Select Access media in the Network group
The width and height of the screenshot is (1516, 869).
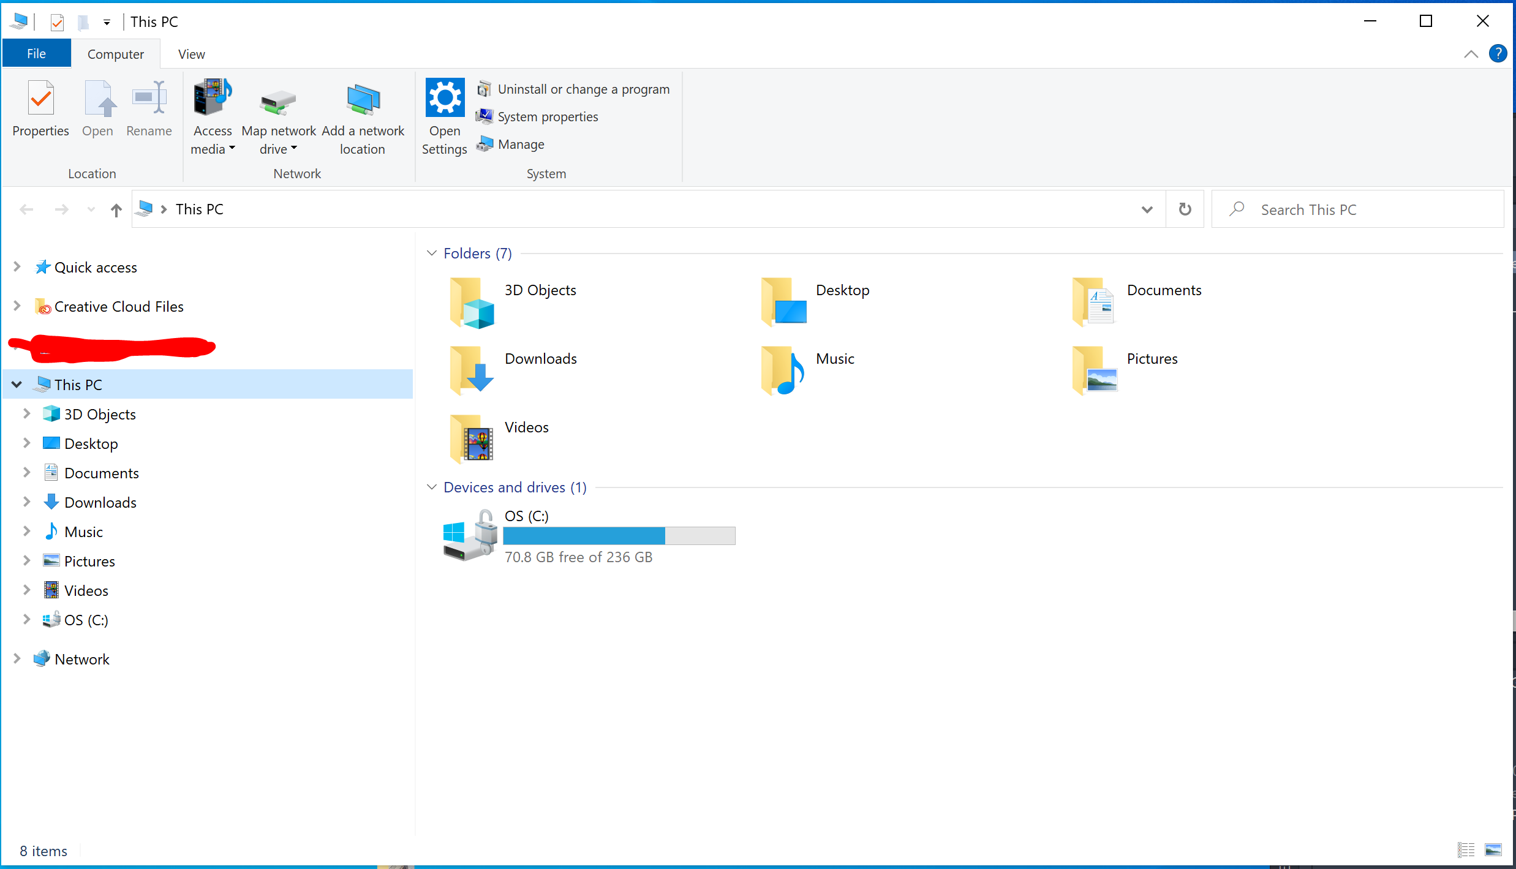(213, 116)
